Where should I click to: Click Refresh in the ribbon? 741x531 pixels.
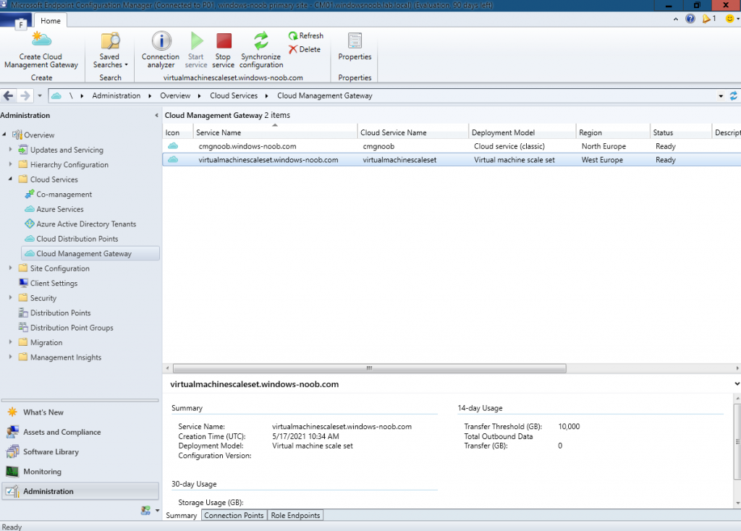(305, 35)
